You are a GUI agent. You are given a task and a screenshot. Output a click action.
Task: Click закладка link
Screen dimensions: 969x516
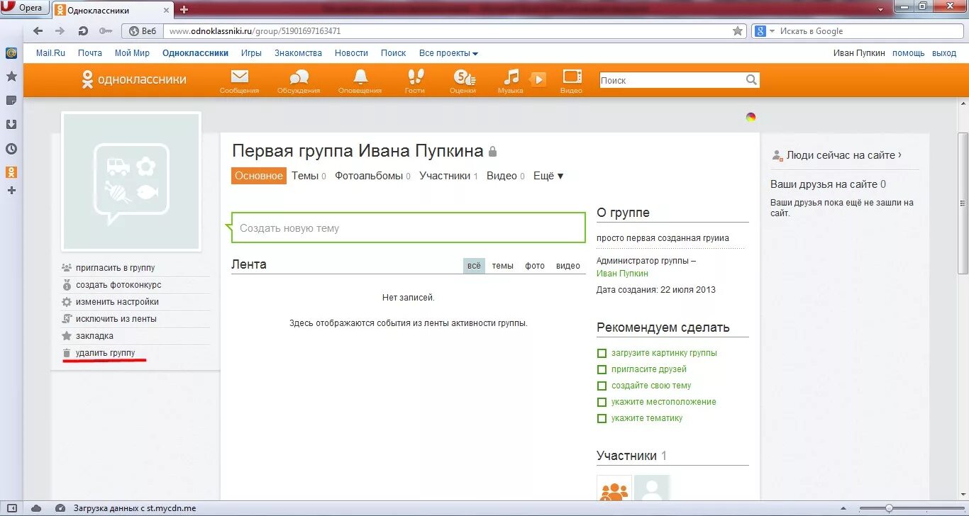click(94, 336)
